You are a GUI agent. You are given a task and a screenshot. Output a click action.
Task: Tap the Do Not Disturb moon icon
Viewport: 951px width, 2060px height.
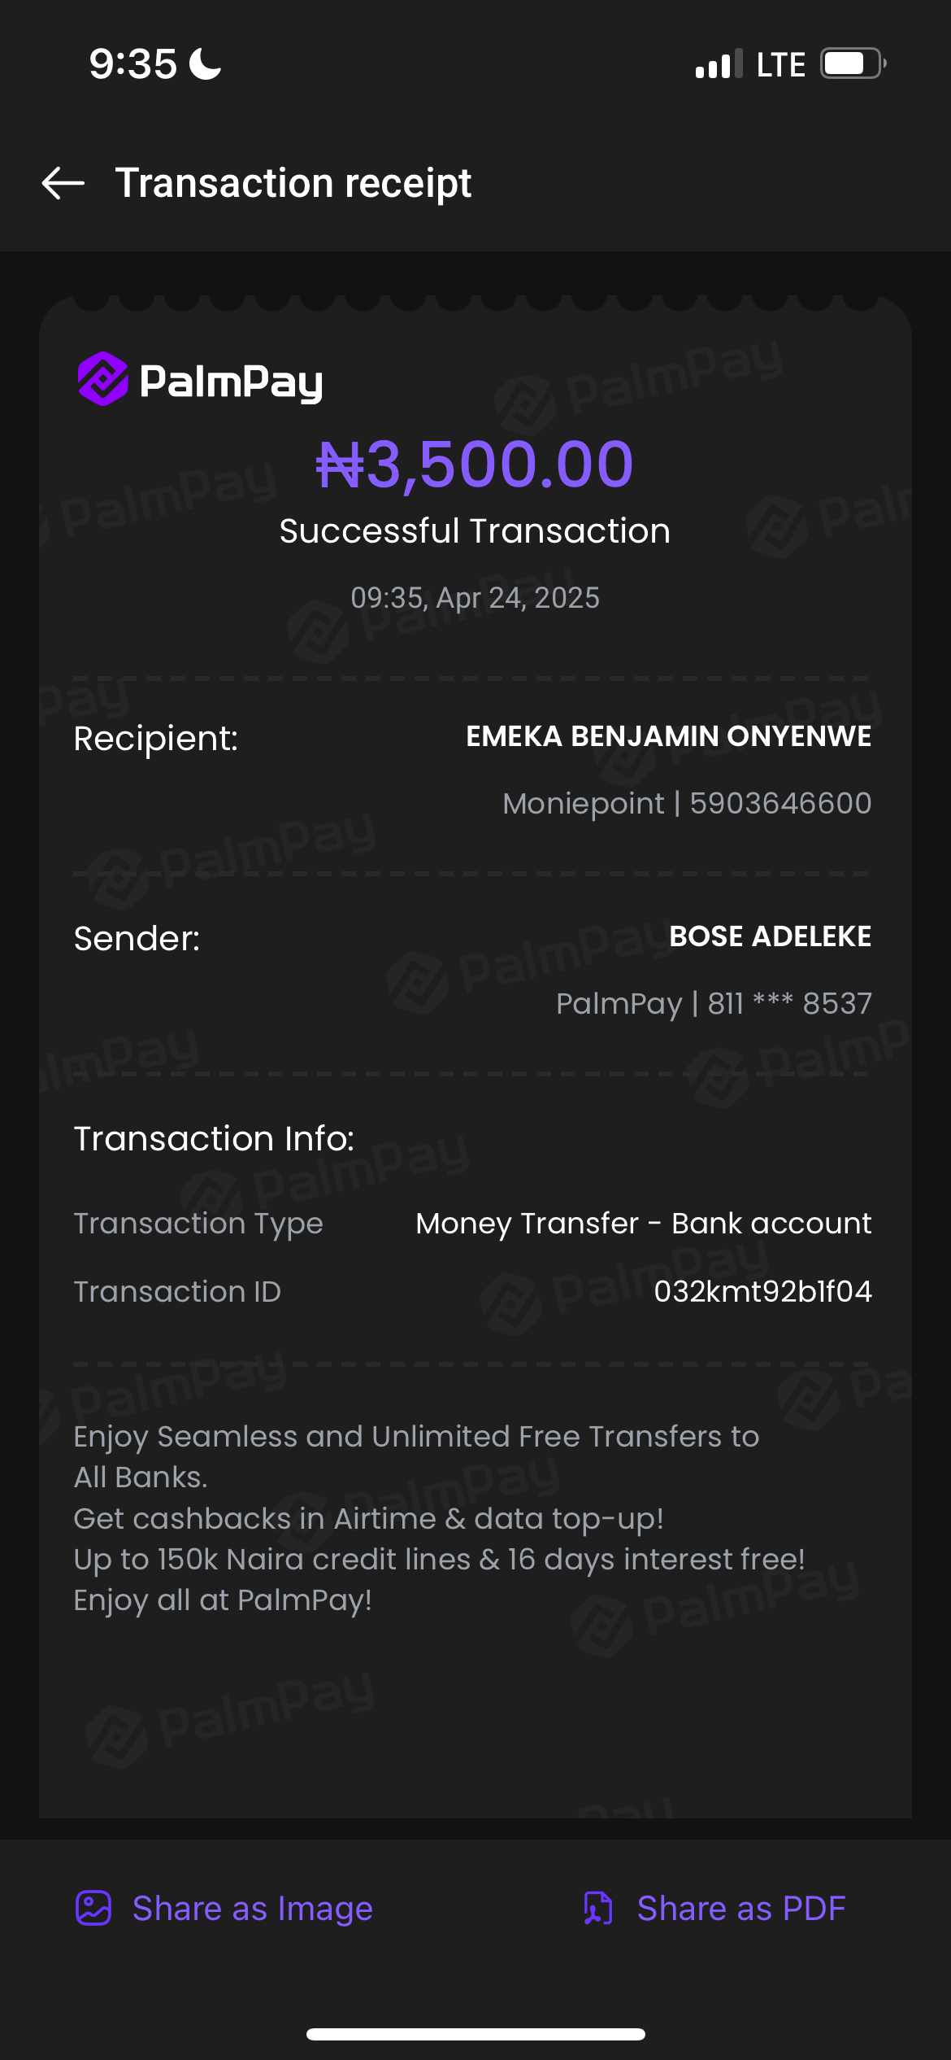coord(206,63)
